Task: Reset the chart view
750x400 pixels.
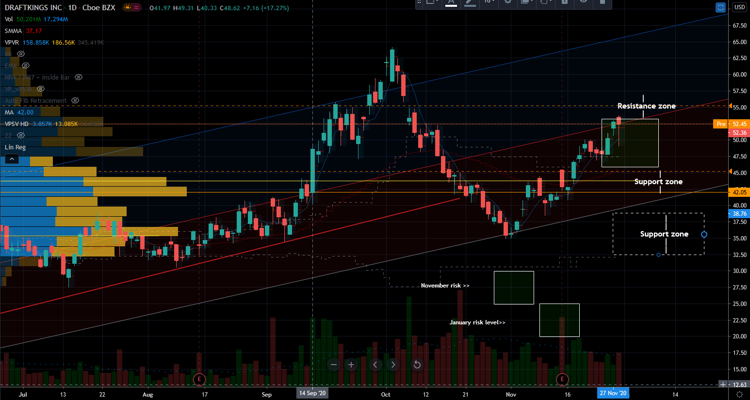Action: [x=417, y=365]
